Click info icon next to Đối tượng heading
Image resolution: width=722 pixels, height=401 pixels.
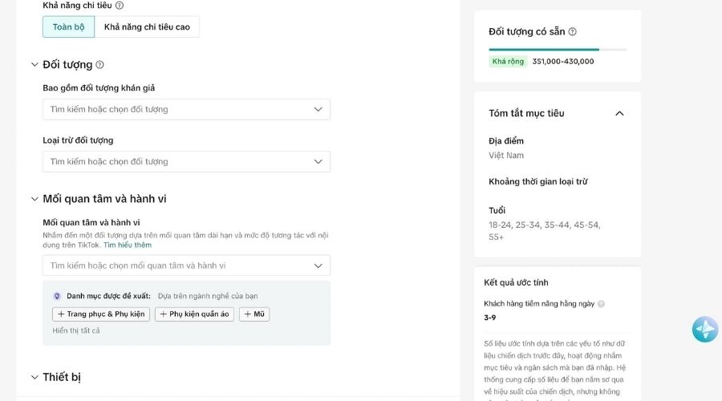click(x=99, y=65)
